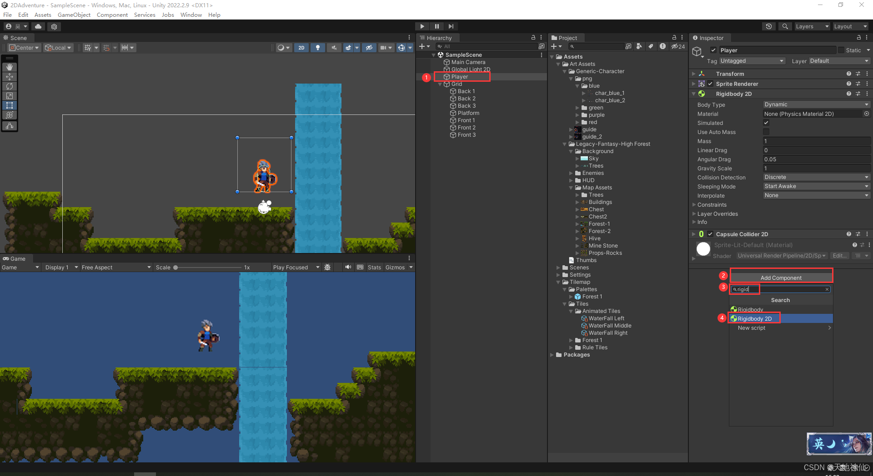The height and width of the screenshot is (476, 873).
Task: Open Body Type dropdown set to Dynamic
Action: coord(817,104)
